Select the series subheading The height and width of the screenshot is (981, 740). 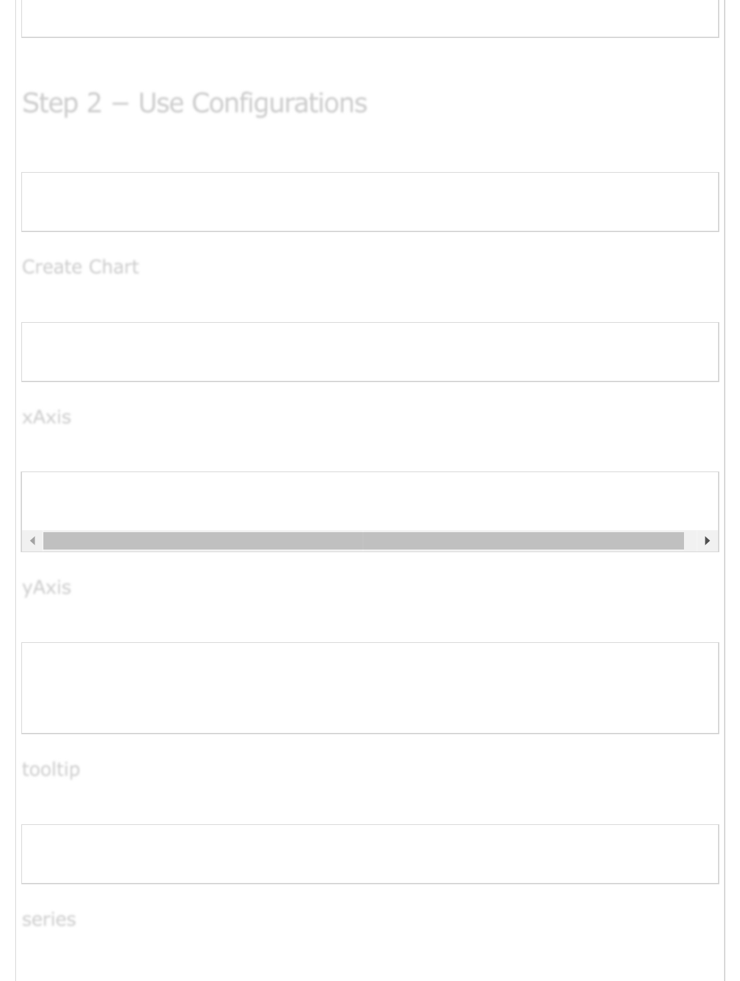pos(49,919)
